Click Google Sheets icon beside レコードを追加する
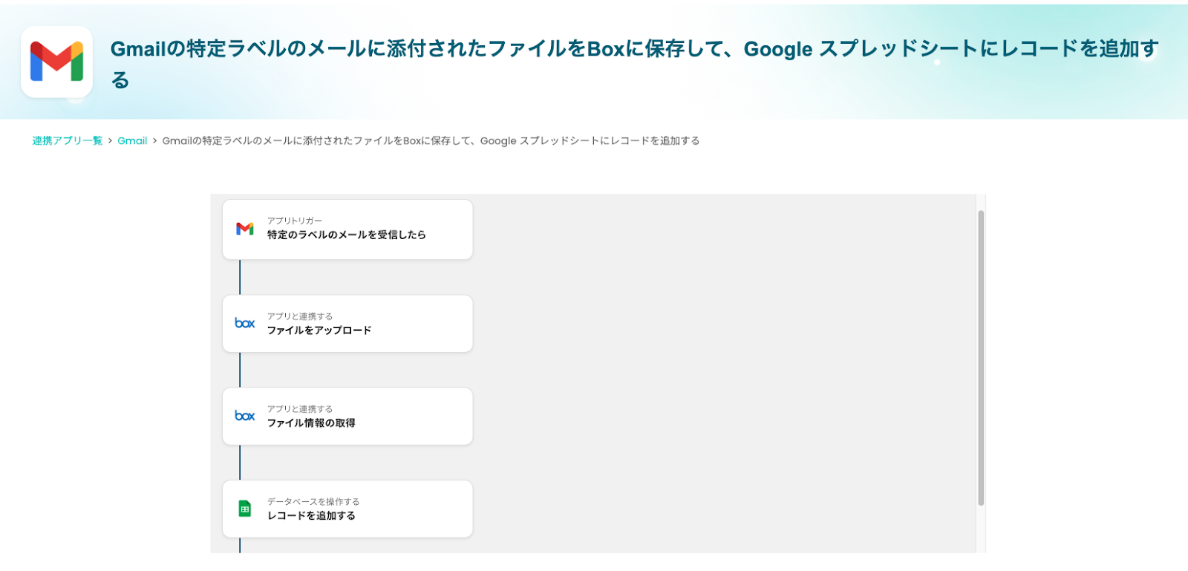 tap(245, 509)
